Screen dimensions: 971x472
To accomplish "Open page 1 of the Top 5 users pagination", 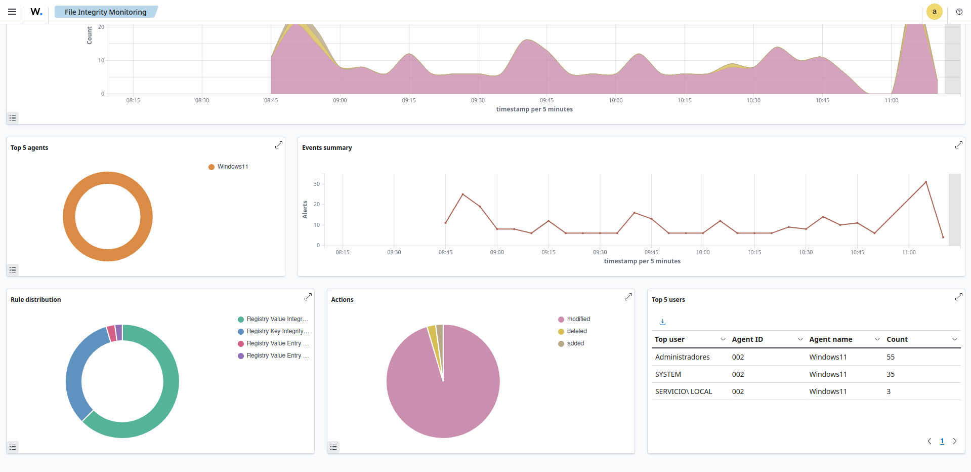I will click(942, 441).
